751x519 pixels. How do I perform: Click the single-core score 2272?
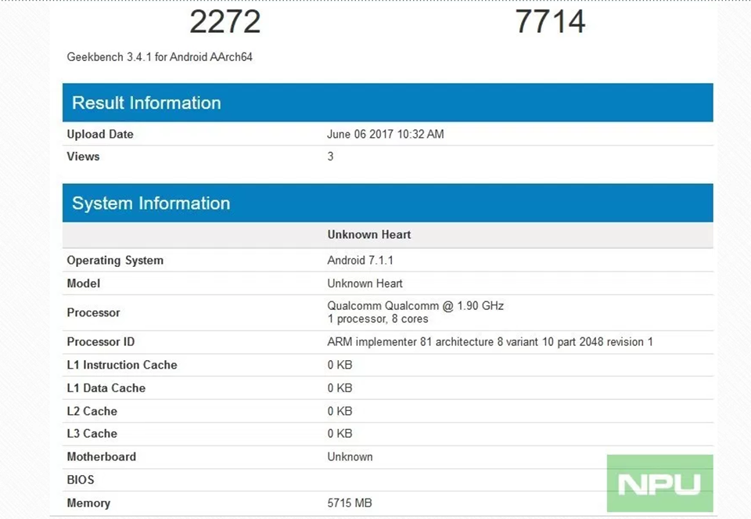(x=225, y=22)
